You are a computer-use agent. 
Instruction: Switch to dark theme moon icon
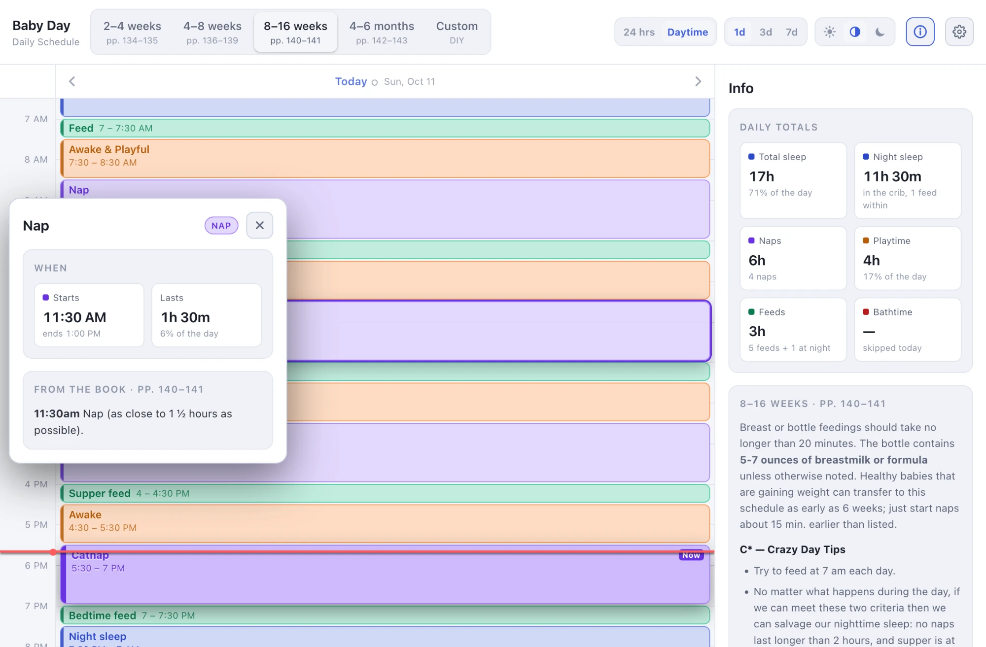click(x=880, y=32)
